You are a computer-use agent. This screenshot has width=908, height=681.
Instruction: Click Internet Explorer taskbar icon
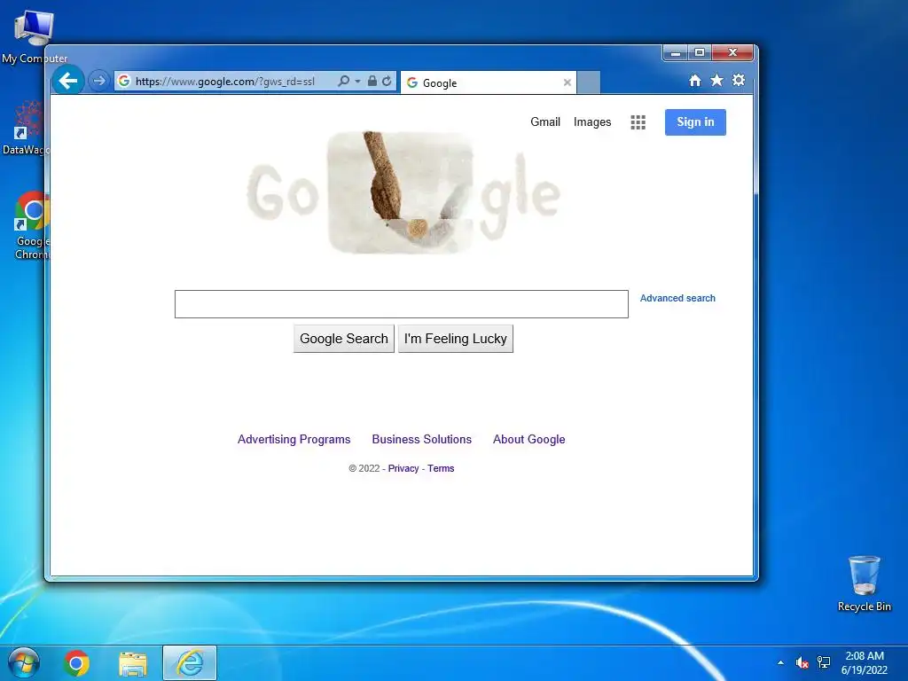click(190, 663)
